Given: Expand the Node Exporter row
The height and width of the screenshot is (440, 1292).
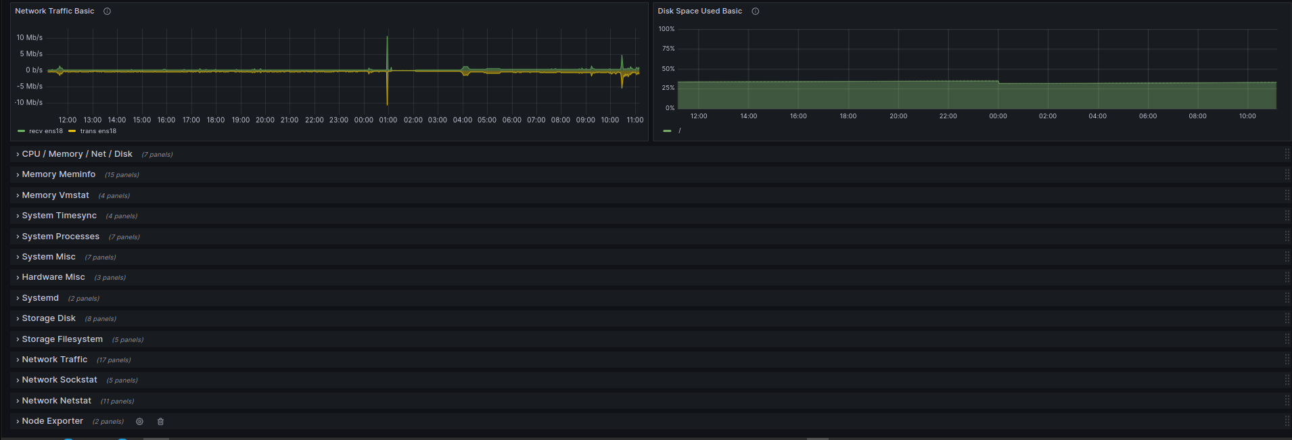Looking at the screenshot, I should [x=52, y=421].
